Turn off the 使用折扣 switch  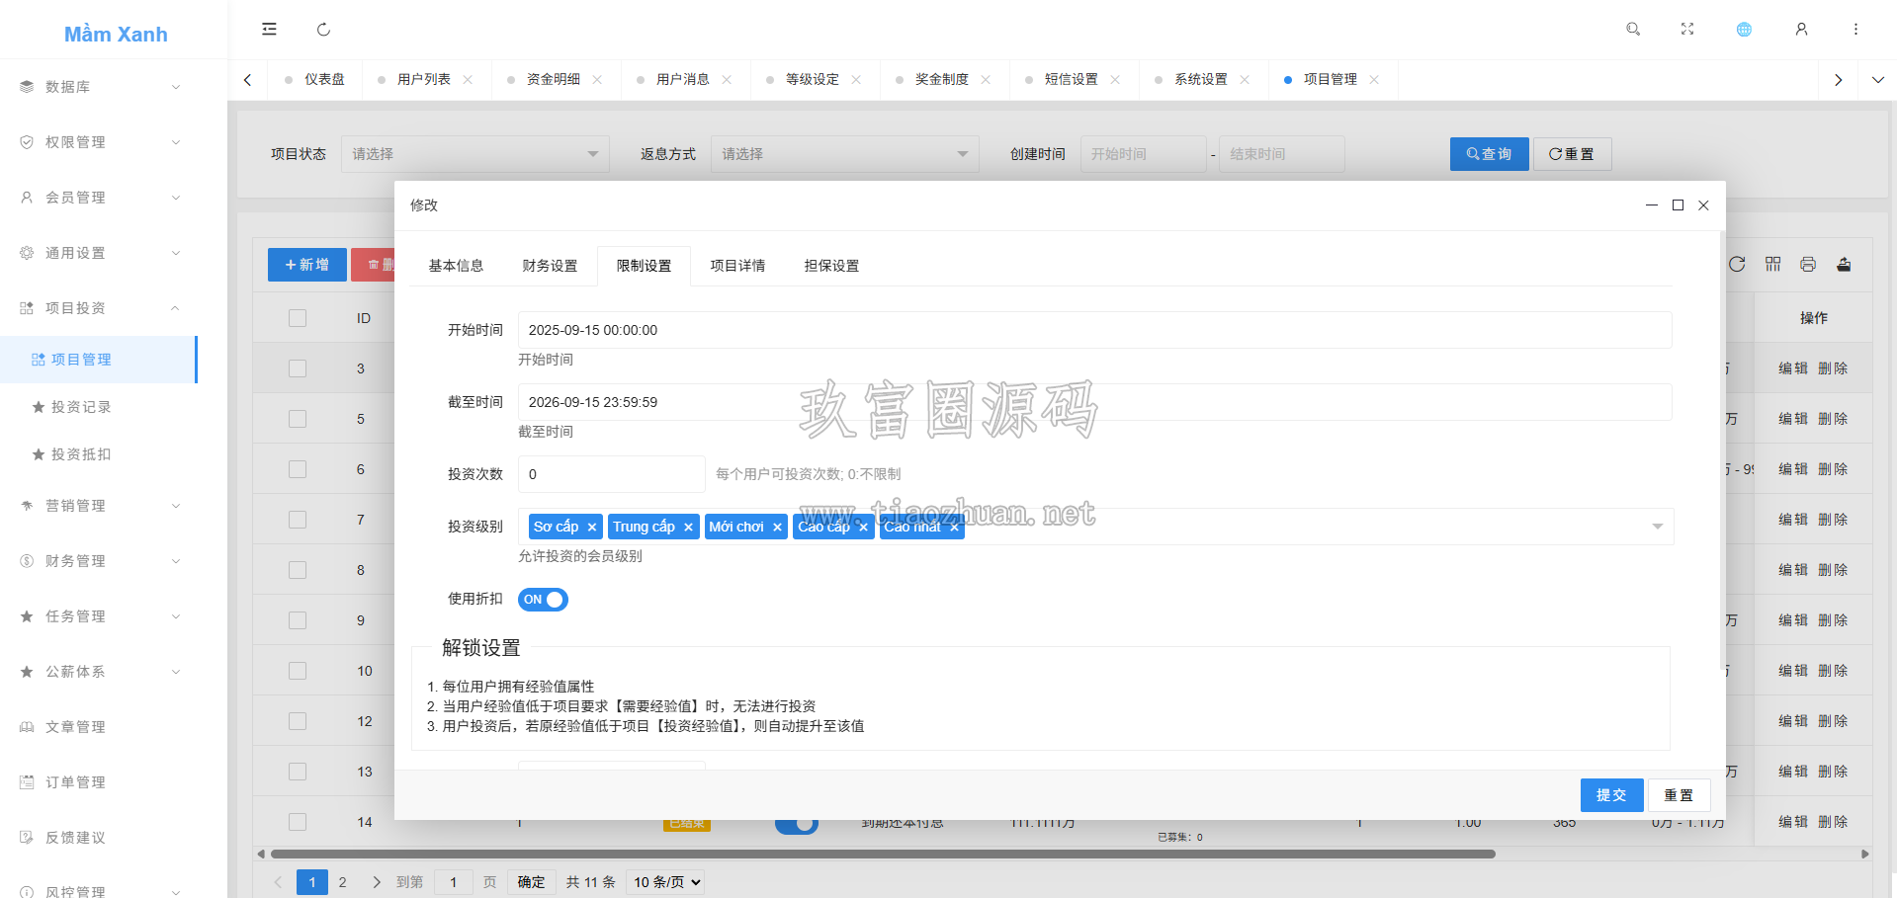(543, 600)
